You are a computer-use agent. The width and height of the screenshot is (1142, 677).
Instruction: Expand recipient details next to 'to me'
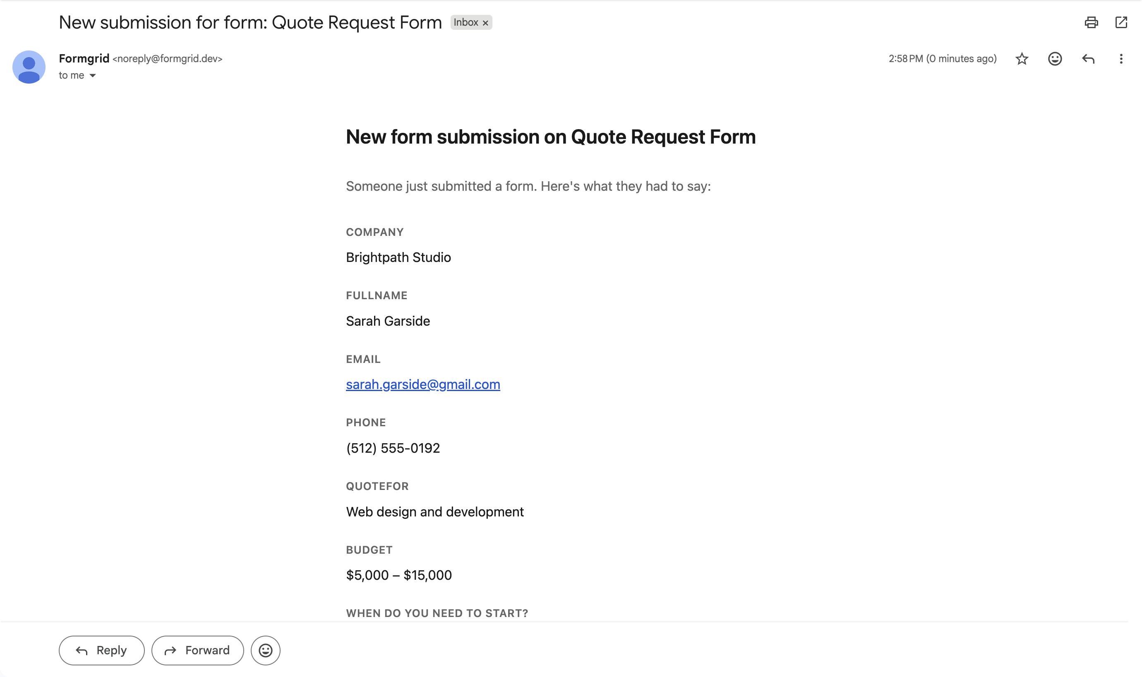tap(93, 76)
